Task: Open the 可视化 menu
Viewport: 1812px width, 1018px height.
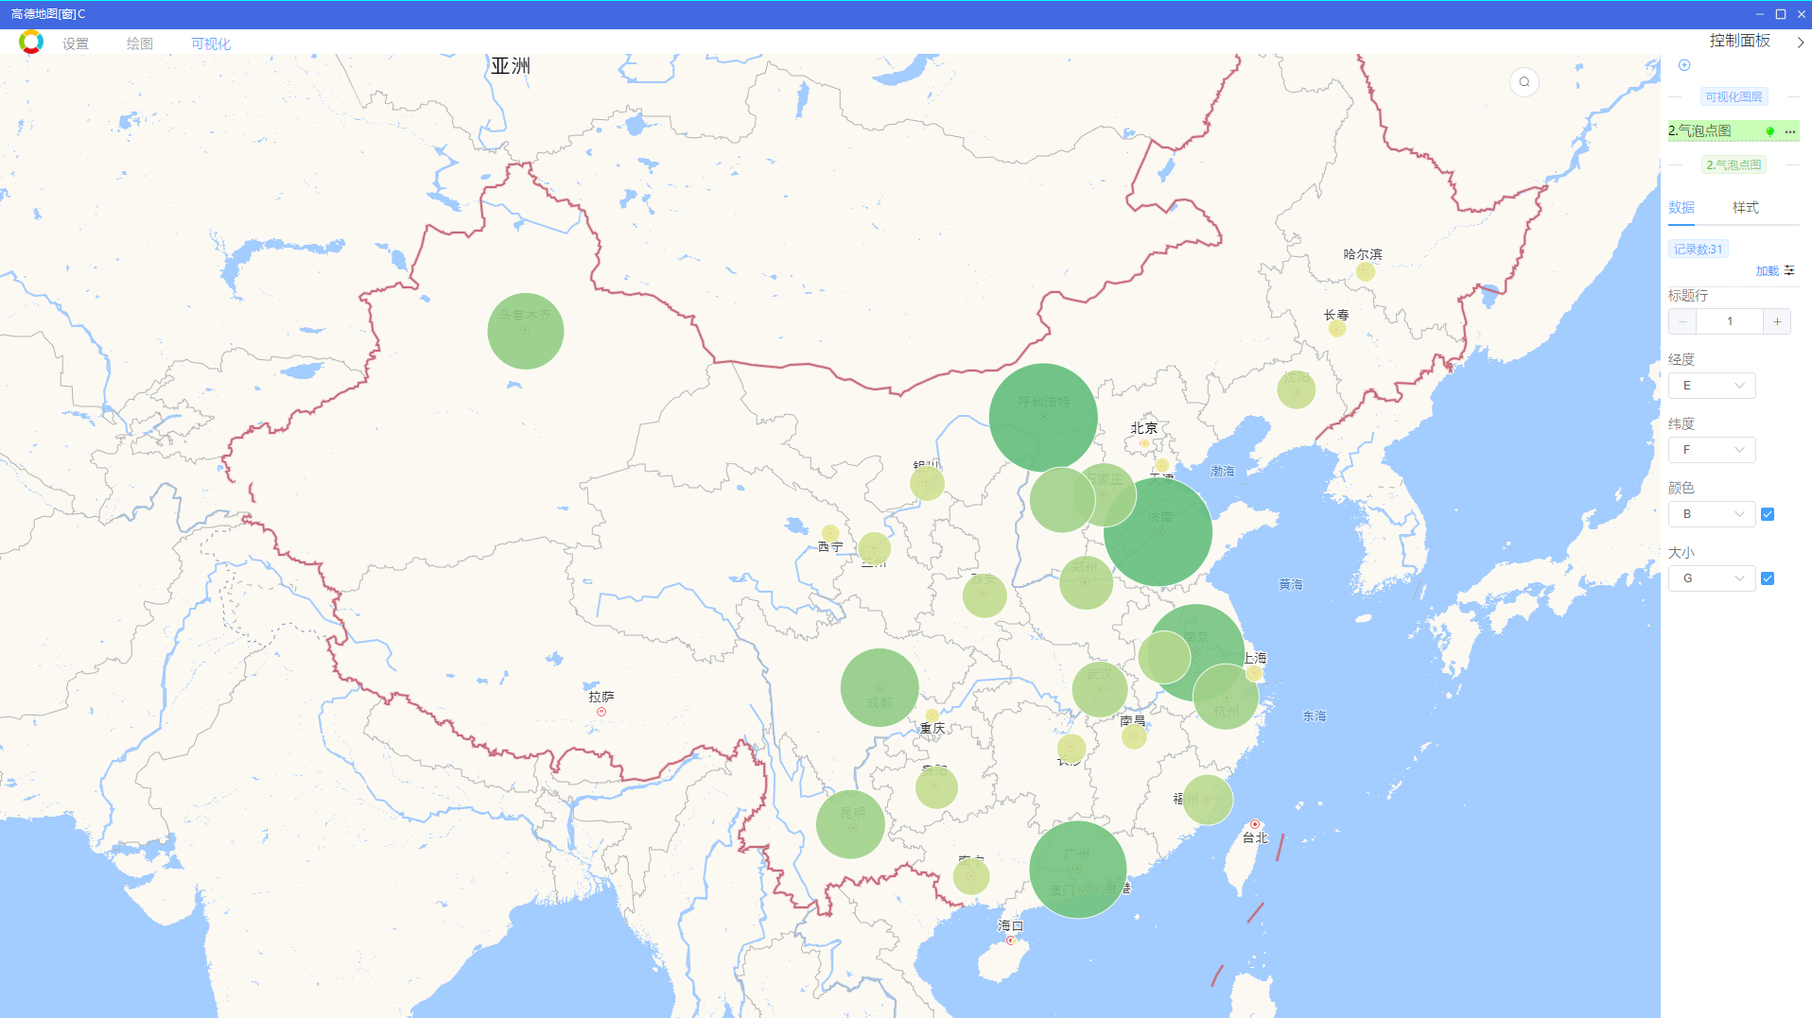Action: [211, 43]
